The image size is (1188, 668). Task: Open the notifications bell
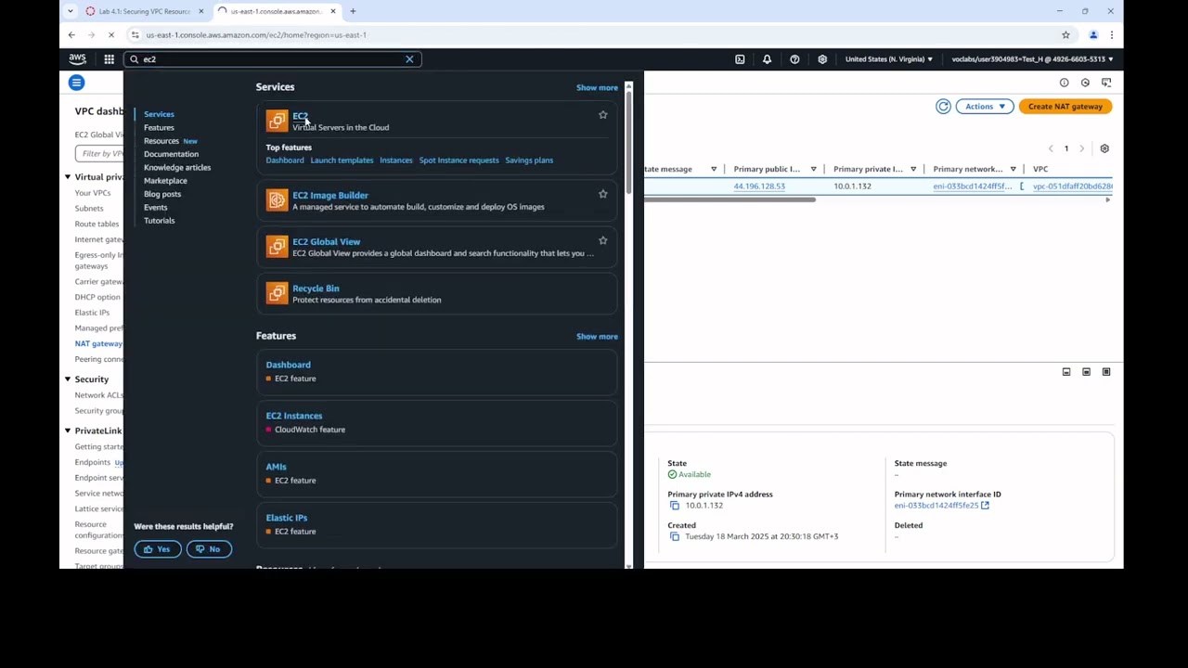pos(767,59)
